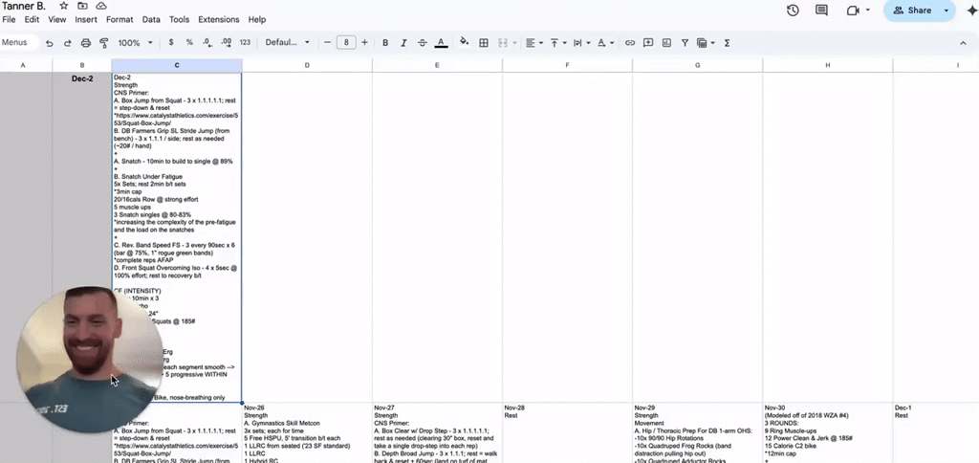
Task: Open the File menu
Action: coord(9,19)
